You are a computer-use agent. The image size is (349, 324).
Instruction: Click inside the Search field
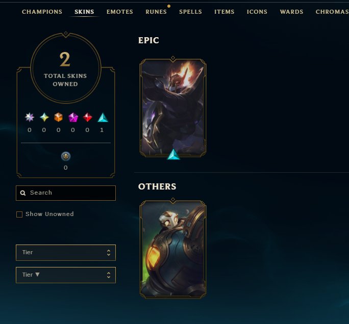[66, 193]
